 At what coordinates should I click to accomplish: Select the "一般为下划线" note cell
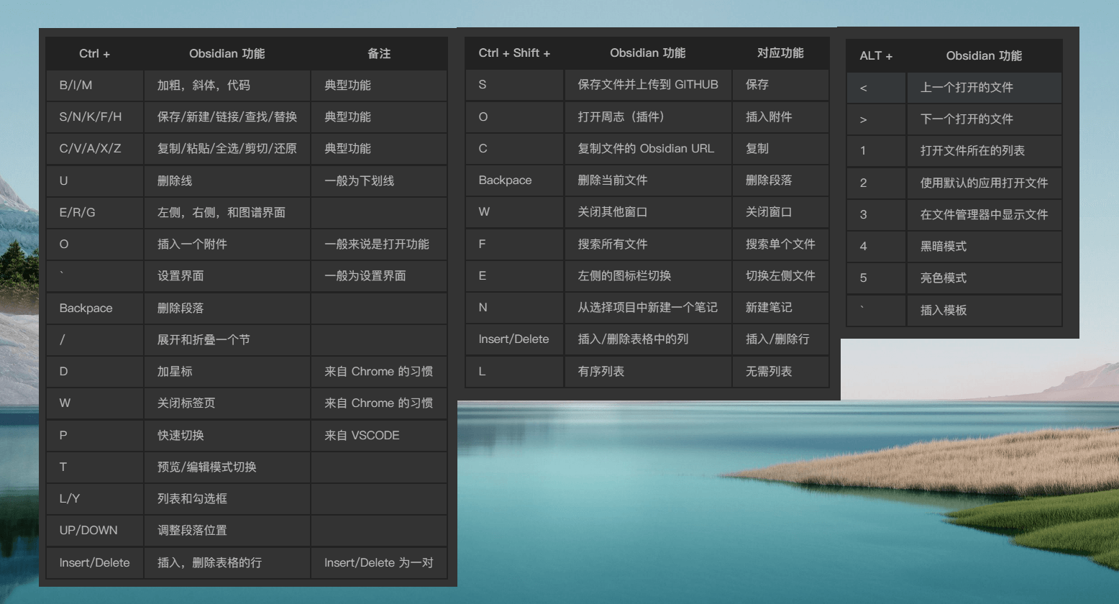359,180
